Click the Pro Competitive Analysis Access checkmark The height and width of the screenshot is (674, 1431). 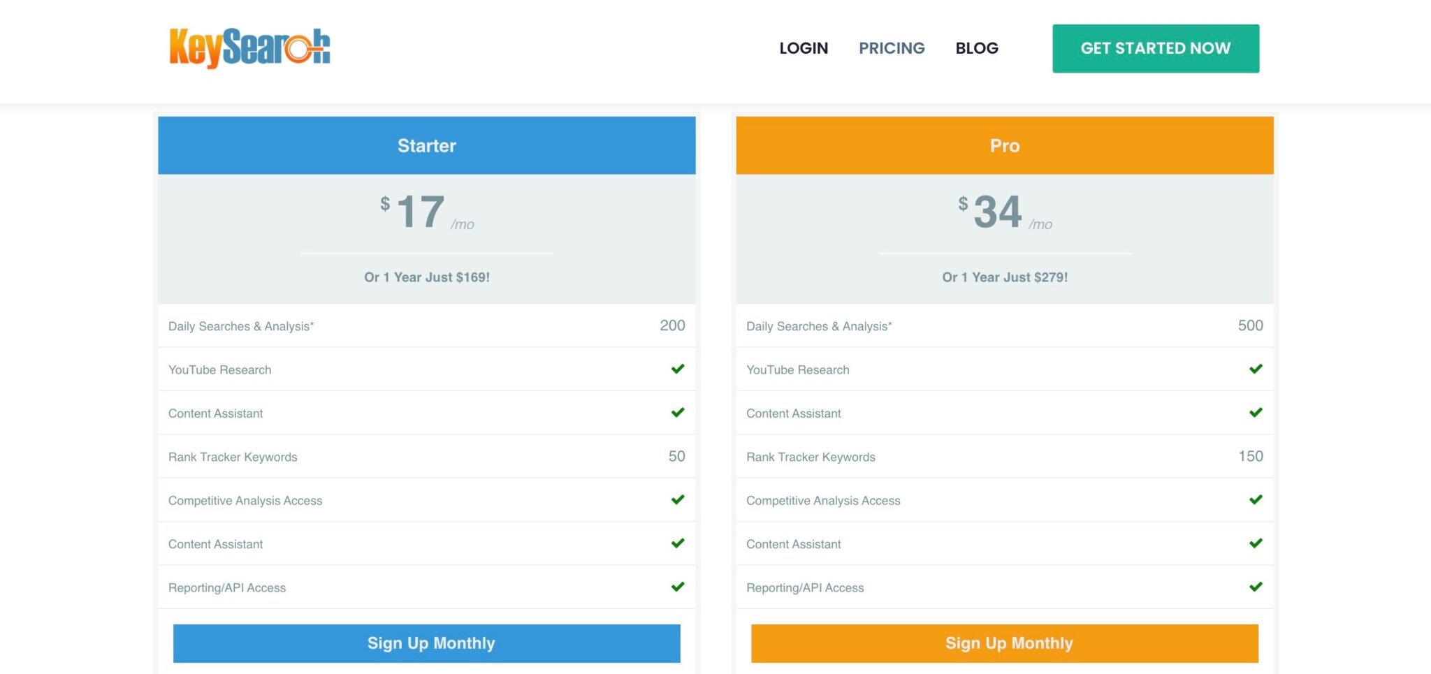(1256, 499)
